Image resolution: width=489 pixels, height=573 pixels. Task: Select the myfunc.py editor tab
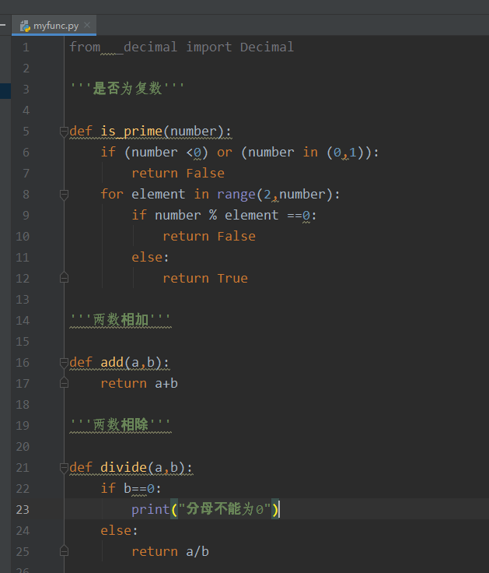54,26
